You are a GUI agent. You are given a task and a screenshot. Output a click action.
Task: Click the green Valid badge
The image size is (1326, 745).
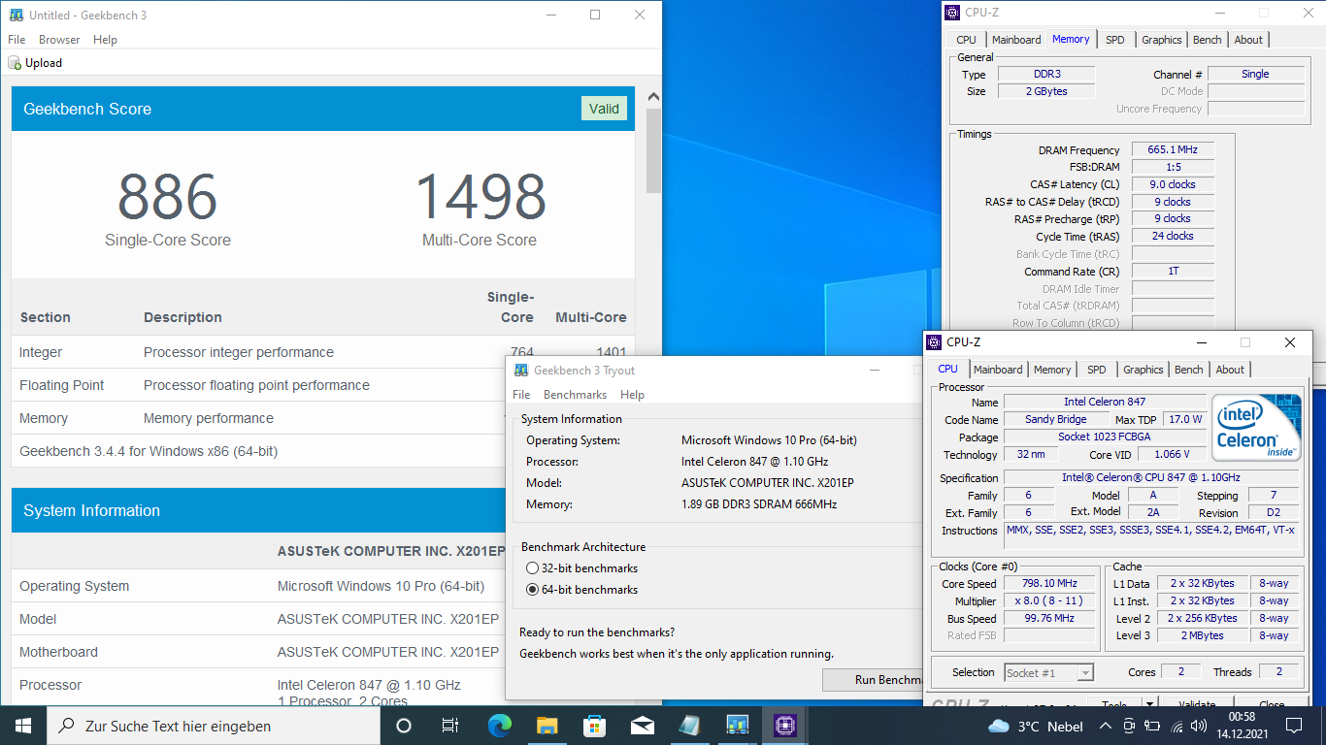604,109
